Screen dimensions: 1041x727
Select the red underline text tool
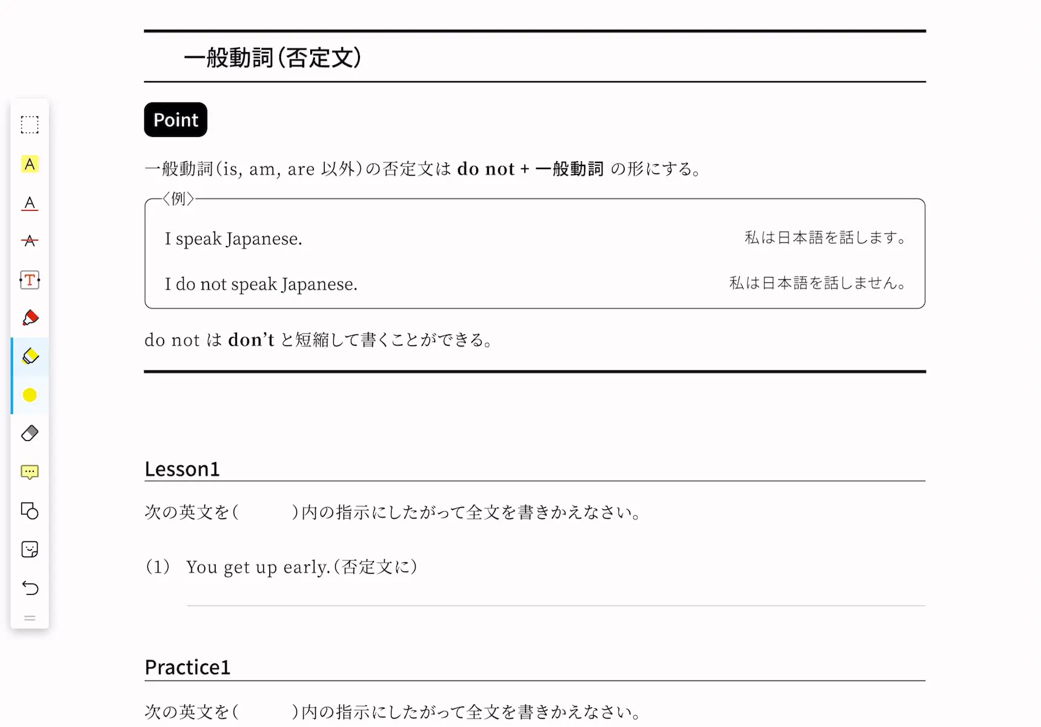pos(30,203)
